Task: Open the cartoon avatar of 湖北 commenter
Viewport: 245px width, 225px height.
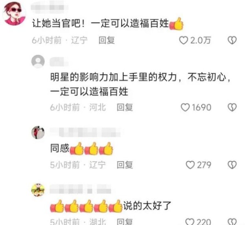Action: click(38, 190)
